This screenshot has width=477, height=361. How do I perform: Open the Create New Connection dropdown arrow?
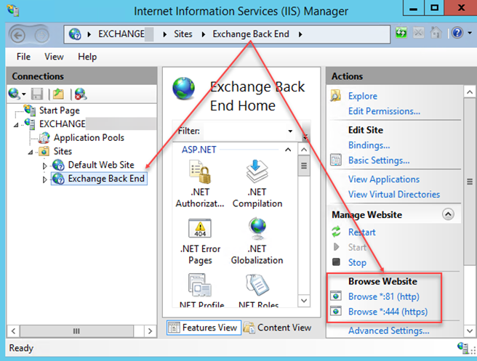[x=23, y=94]
